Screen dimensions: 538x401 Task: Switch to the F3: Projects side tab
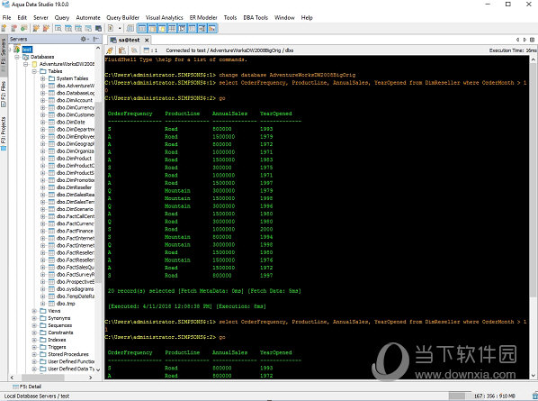4,133
